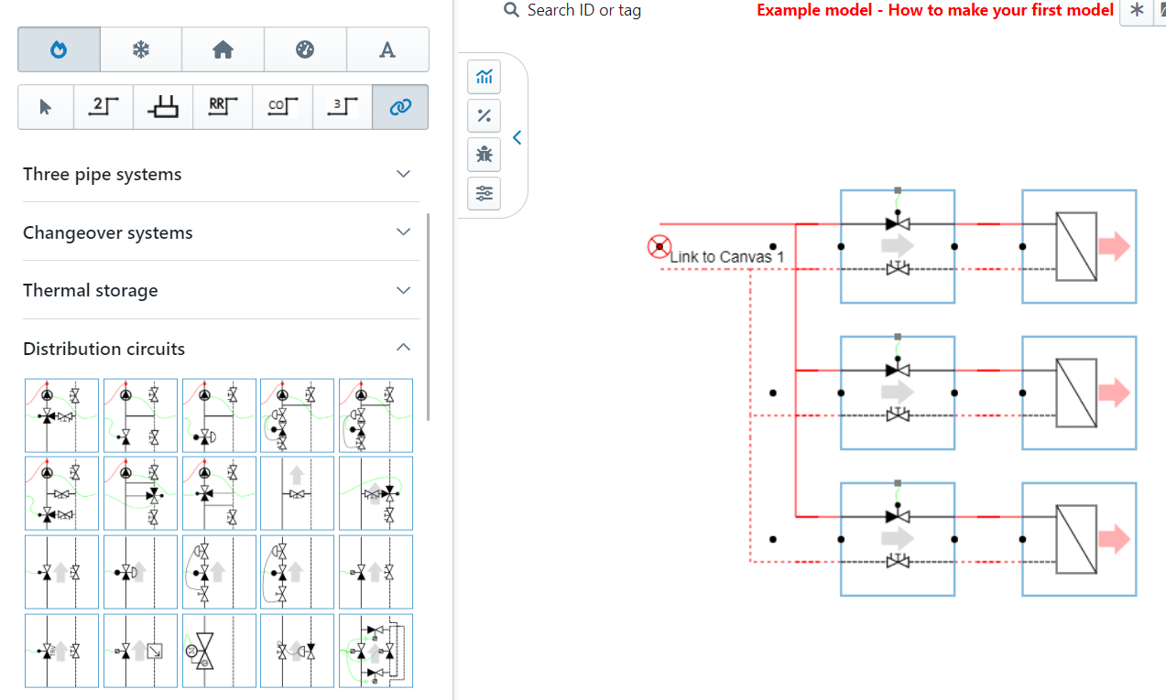The width and height of the screenshot is (1166, 700).
Task: Toggle the chain link tool
Action: pyautogui.click(x=400, y=107)
